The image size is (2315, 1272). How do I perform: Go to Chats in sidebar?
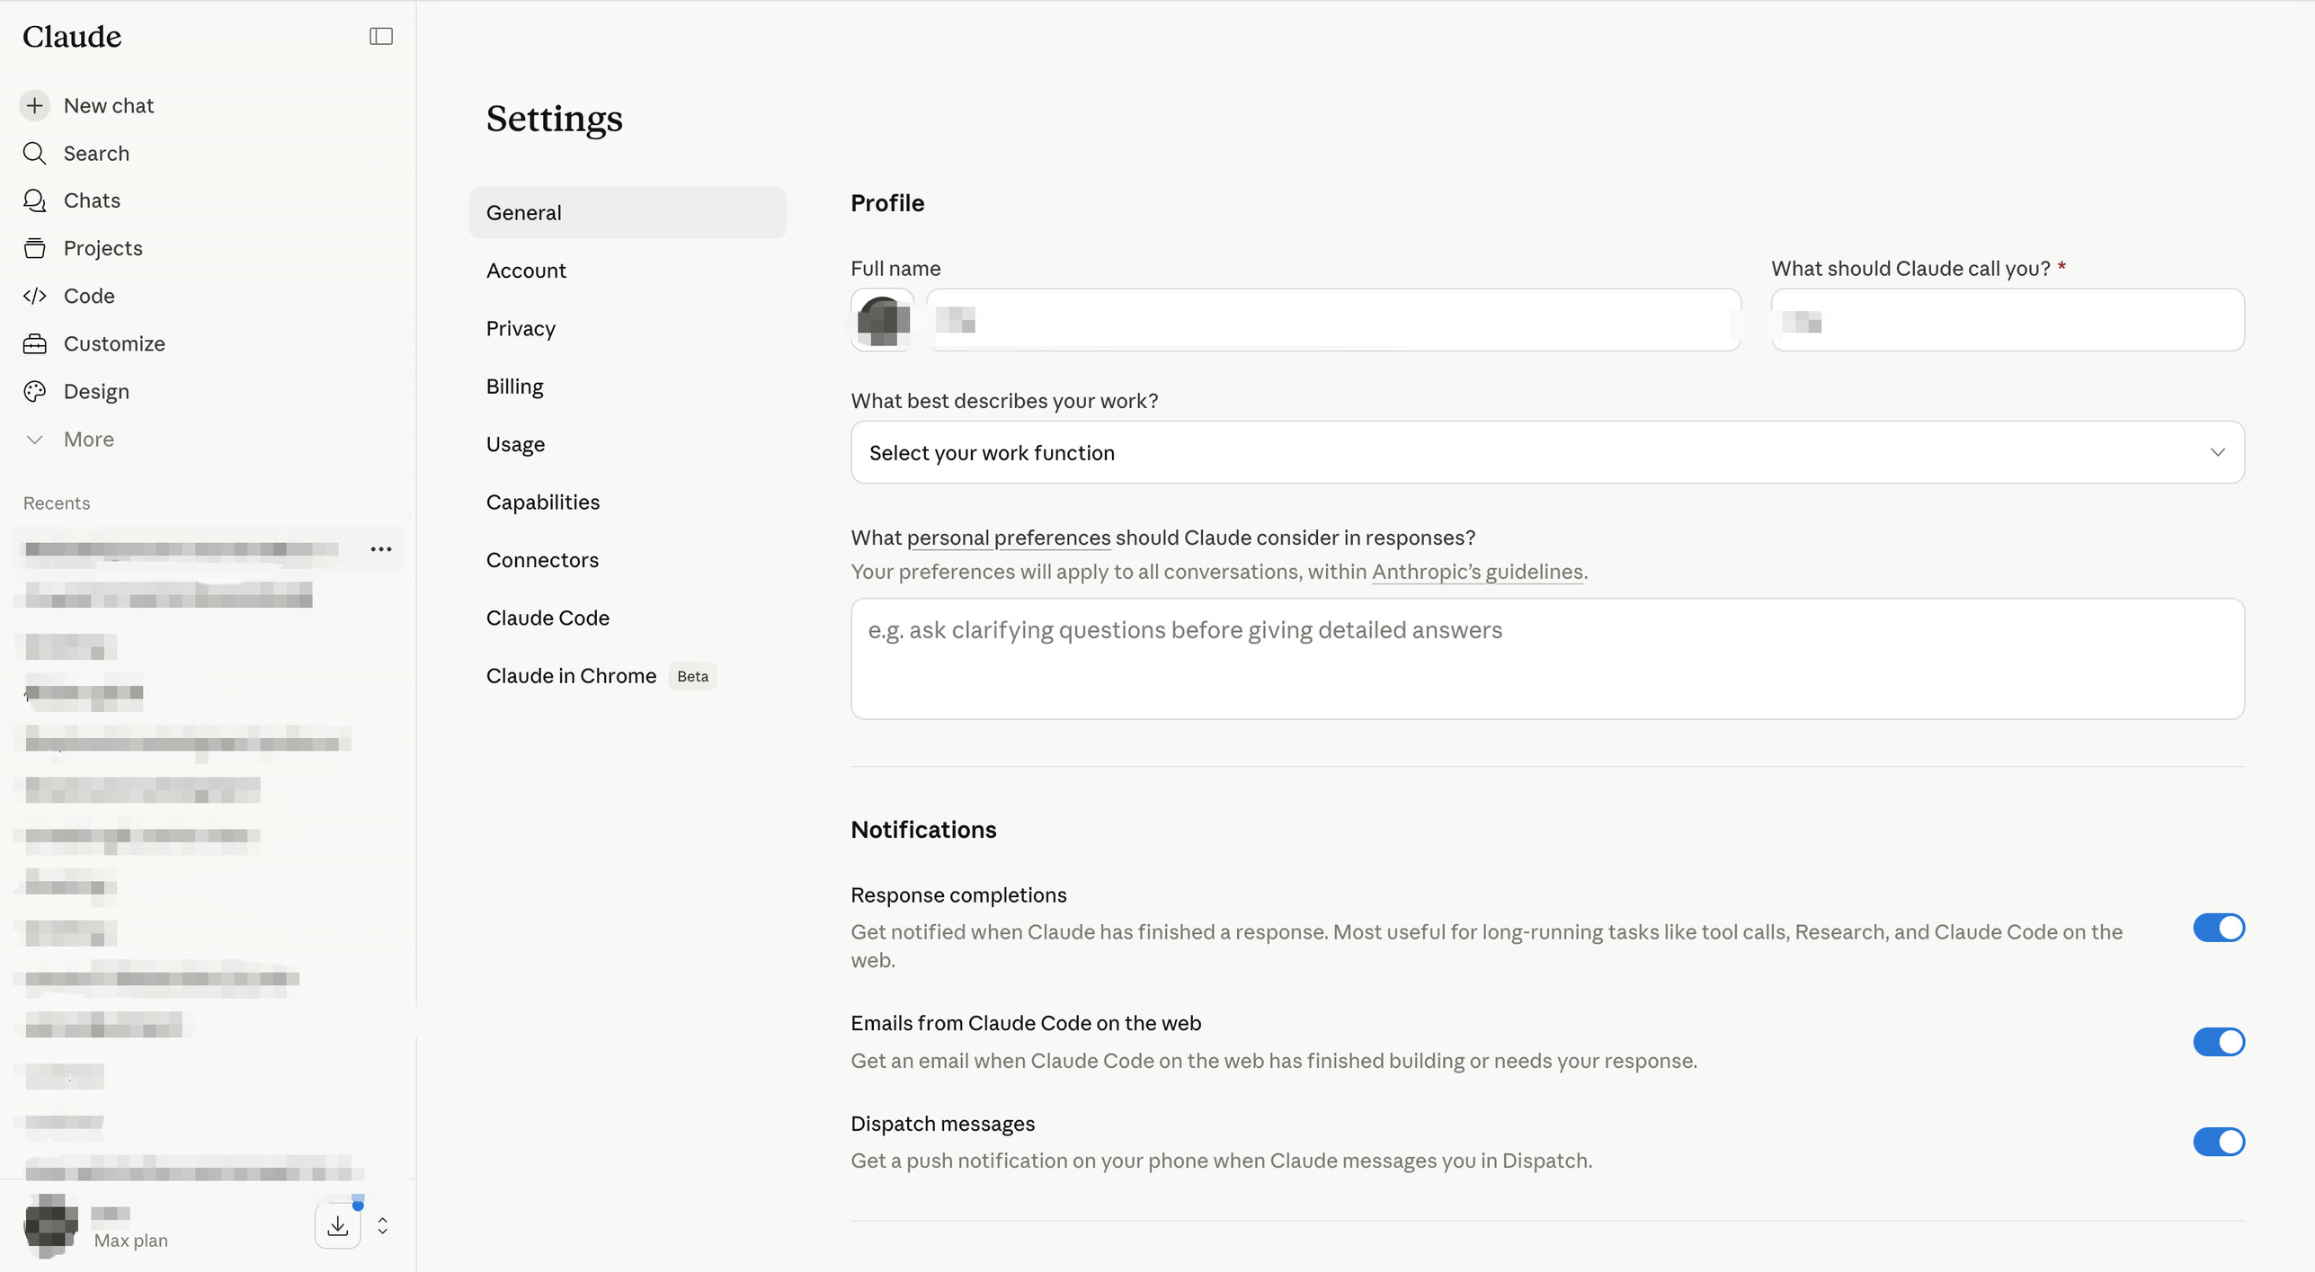92,200
